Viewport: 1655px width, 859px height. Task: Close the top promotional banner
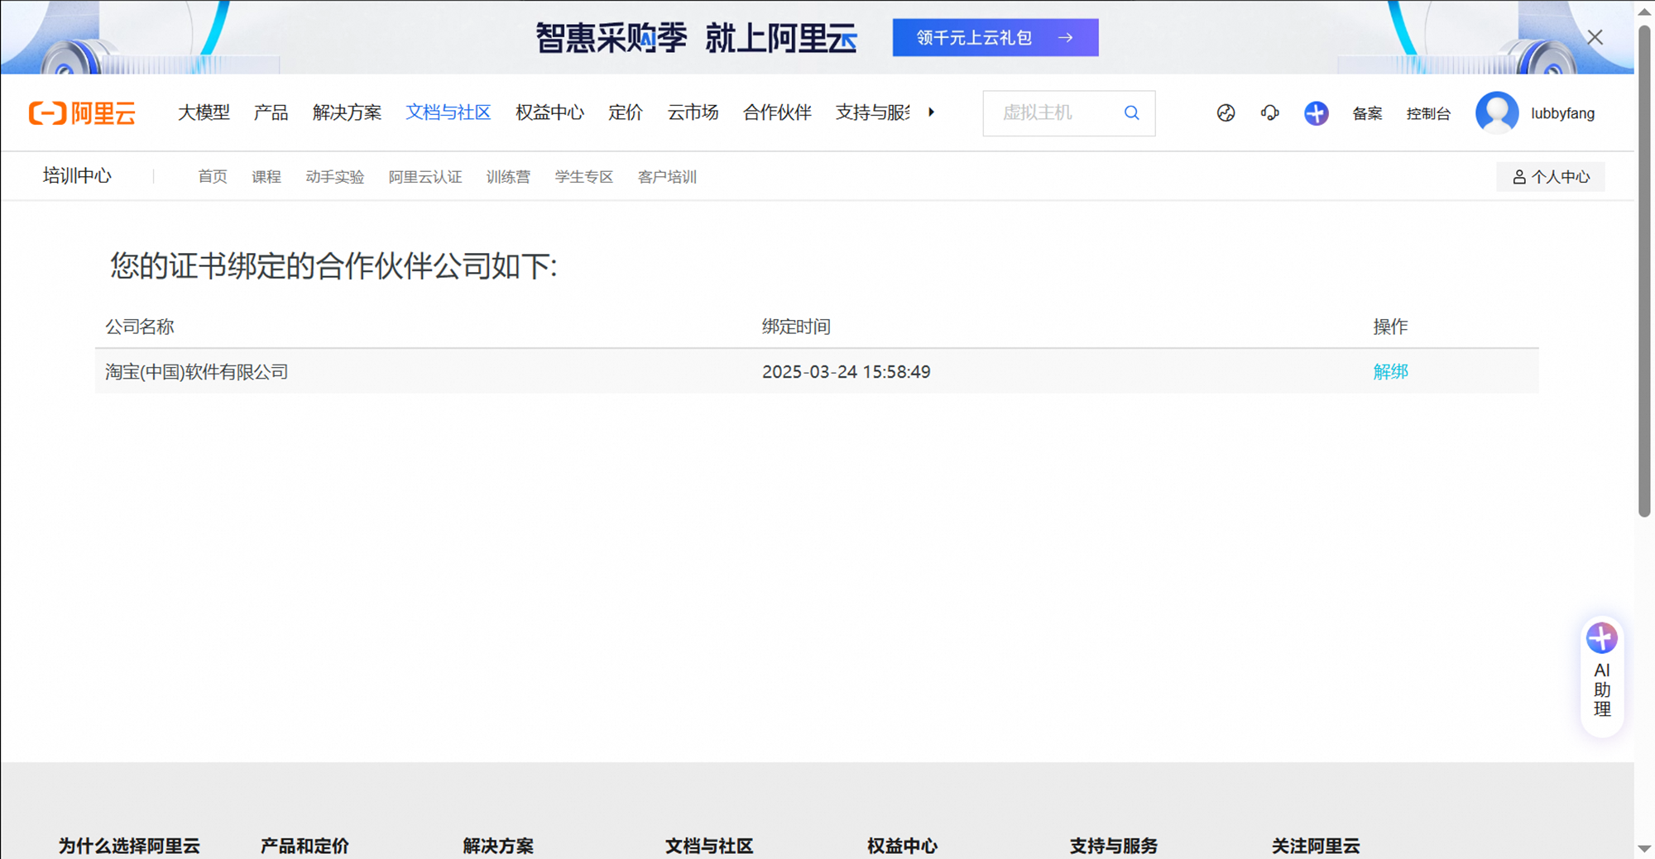tap(1595, 37)
